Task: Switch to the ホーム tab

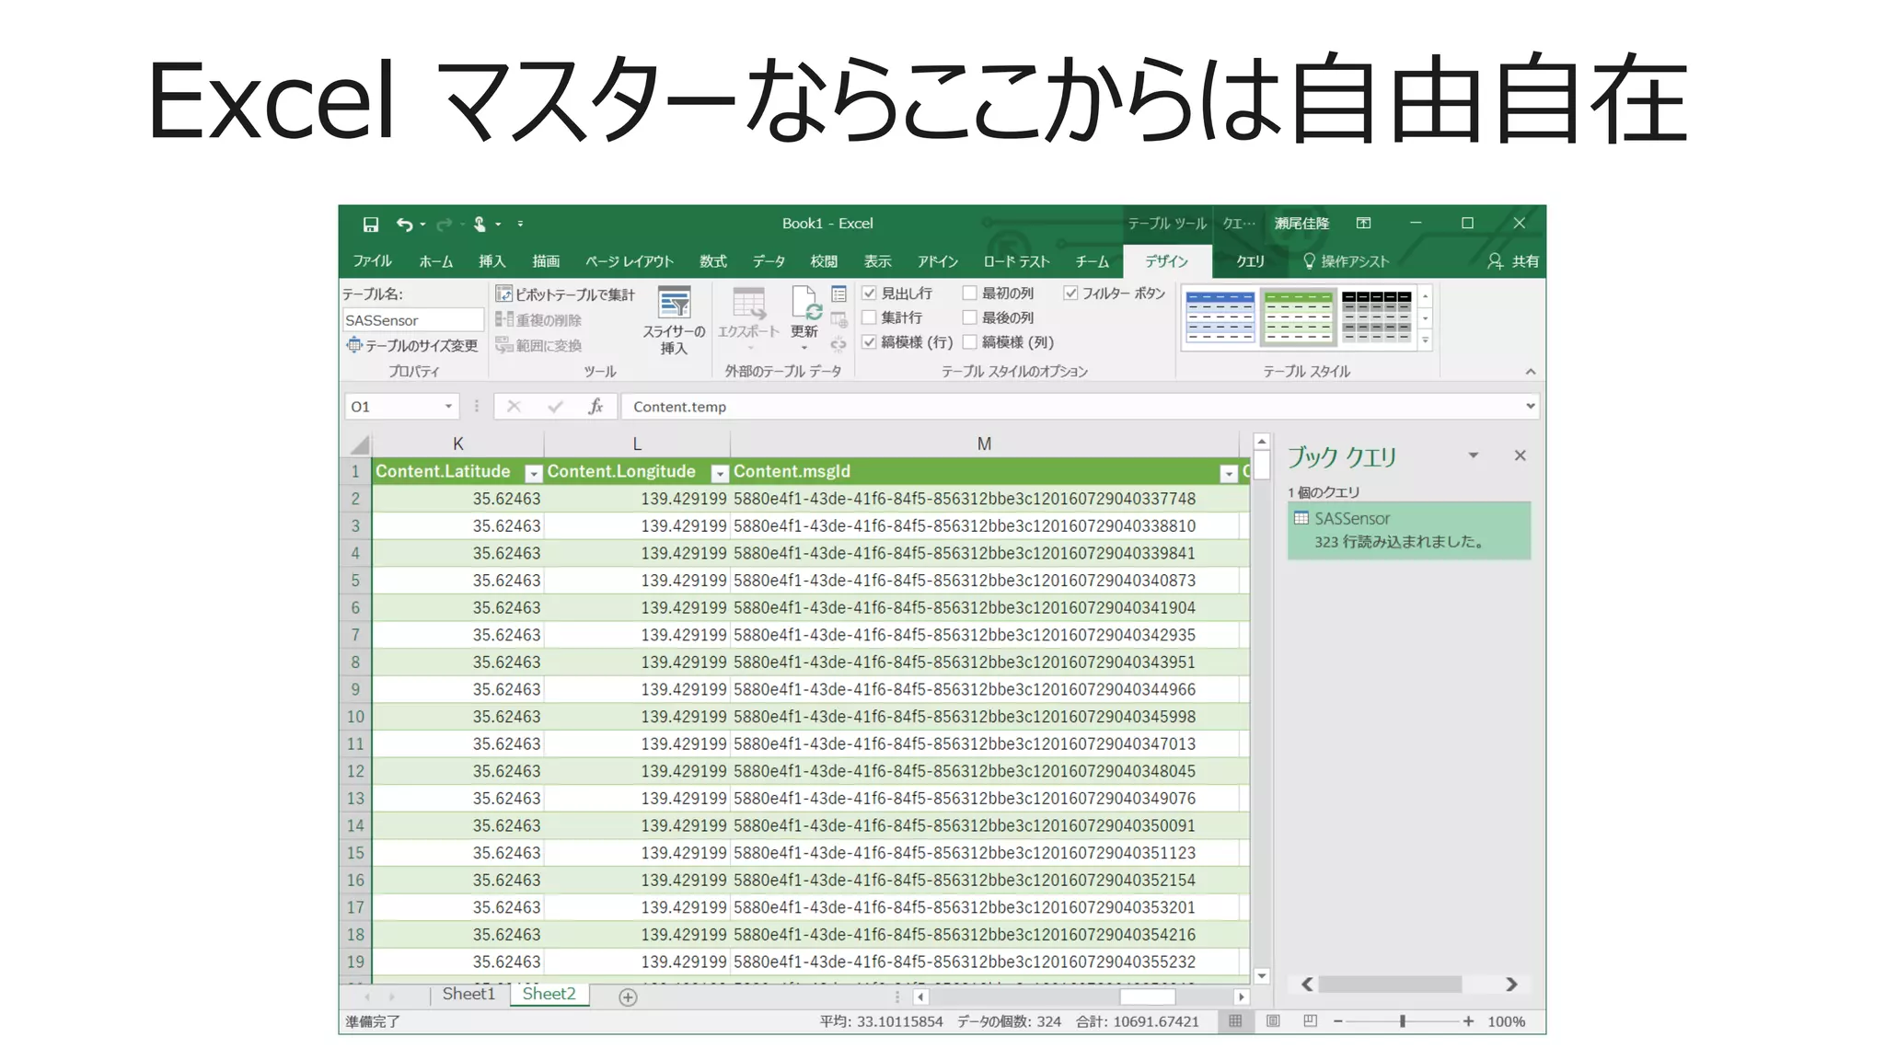Action: click(x=436, y=261)
